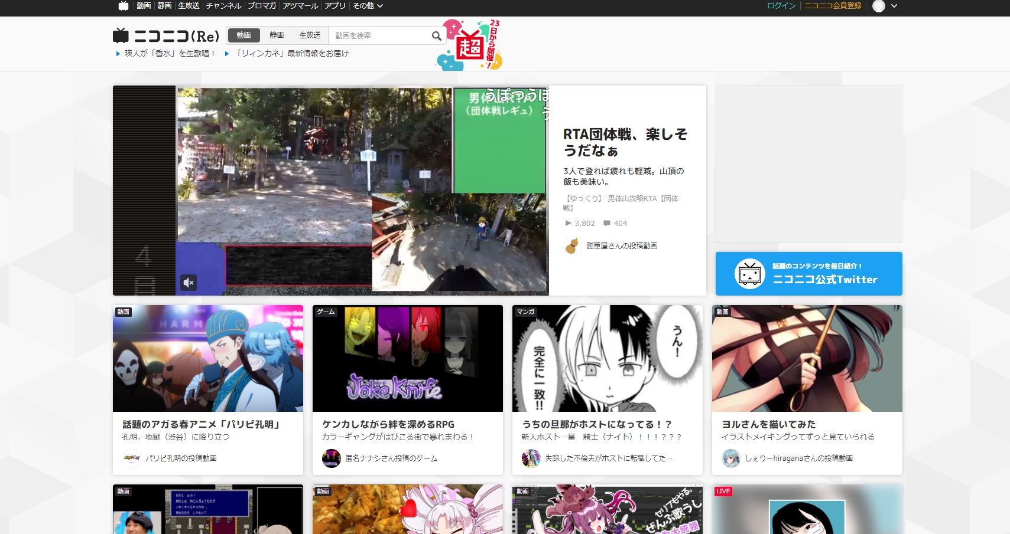Open 【ゆっくり】男体山攻略RTA video title link
Image resolution: width=1010 pixels, height=534 pixels.
point(622,203)
